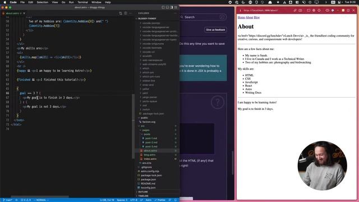This screenshot has height=202, width=359.
Task: Open the editor More Actions ellipsis menu
Action: [130, 13]
